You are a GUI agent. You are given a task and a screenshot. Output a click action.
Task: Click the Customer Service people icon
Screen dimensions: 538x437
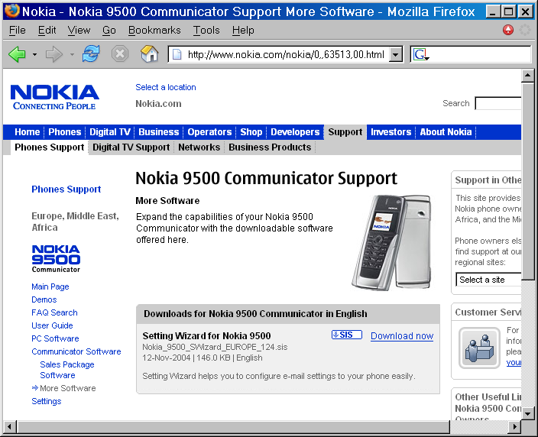[x=479, y=348]
